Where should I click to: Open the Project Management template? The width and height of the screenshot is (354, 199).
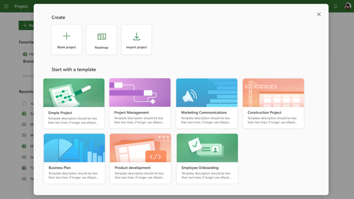click(x=140, y=103)
